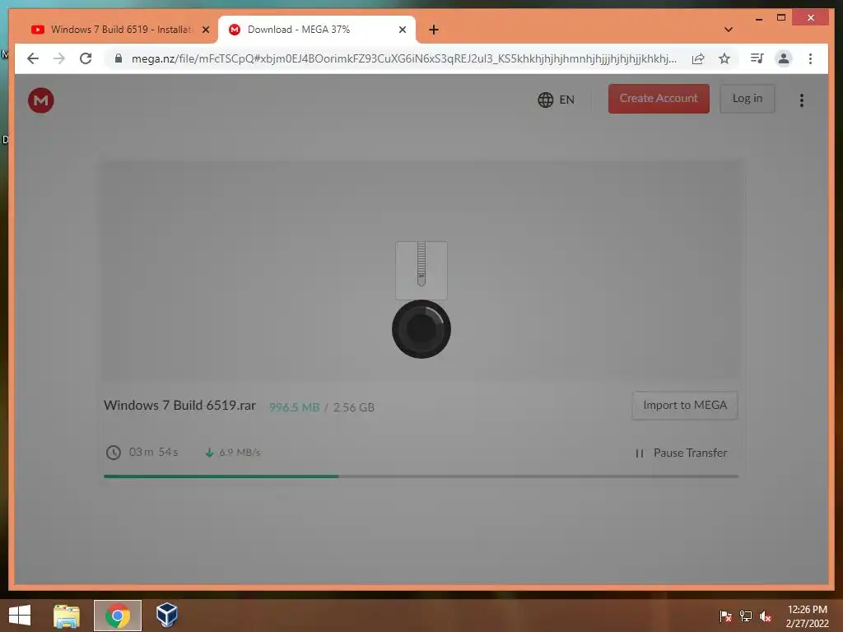Click the 6.9 MB/s speed value

click(x=240, y=453)
